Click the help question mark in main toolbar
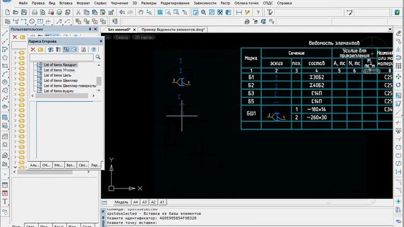 point(258,13)
